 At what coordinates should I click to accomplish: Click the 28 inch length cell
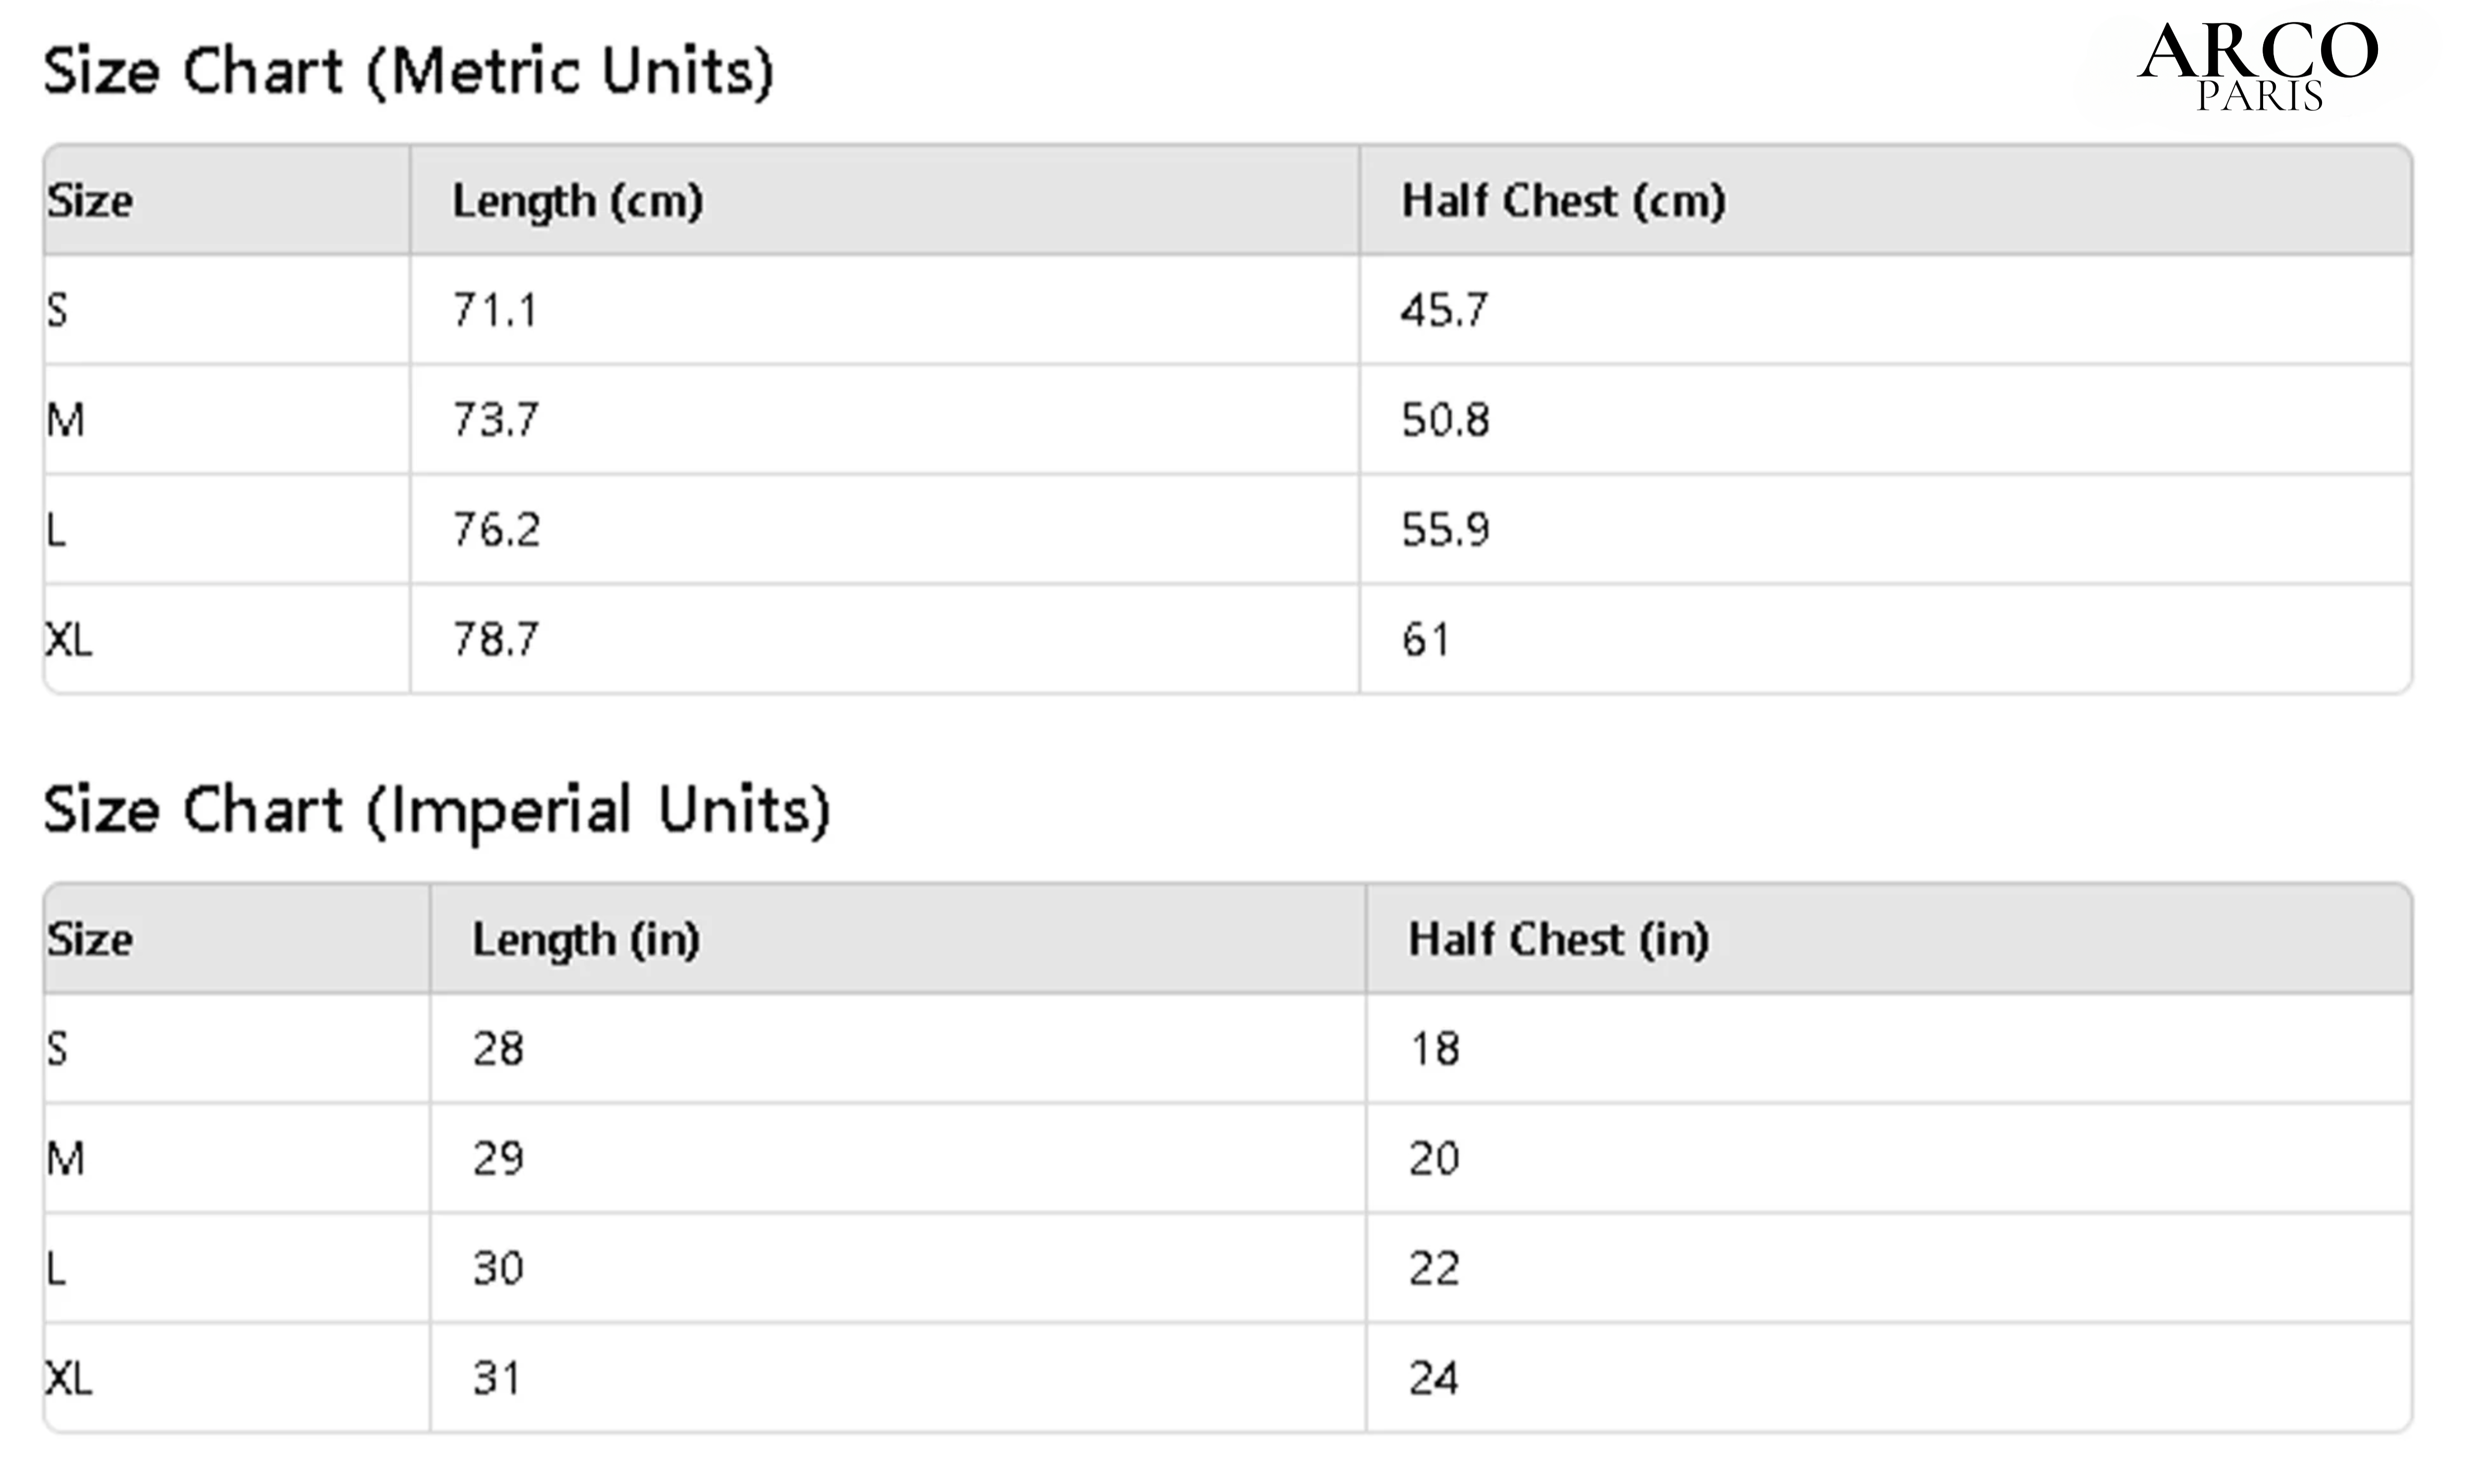click(x=498, y=1049)
